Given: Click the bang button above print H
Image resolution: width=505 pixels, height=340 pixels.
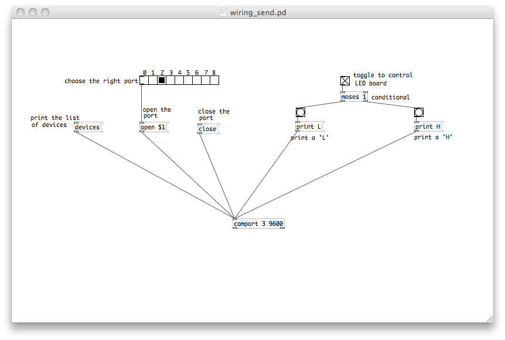Looking at the screenshot, I should click(x=419, y=112).
